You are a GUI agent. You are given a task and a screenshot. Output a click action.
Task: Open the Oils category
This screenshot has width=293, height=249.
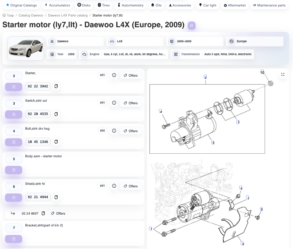(x=157, y=5)
